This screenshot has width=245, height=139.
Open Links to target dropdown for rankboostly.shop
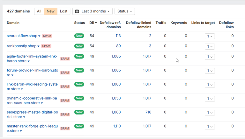click(x=210, y=46)
